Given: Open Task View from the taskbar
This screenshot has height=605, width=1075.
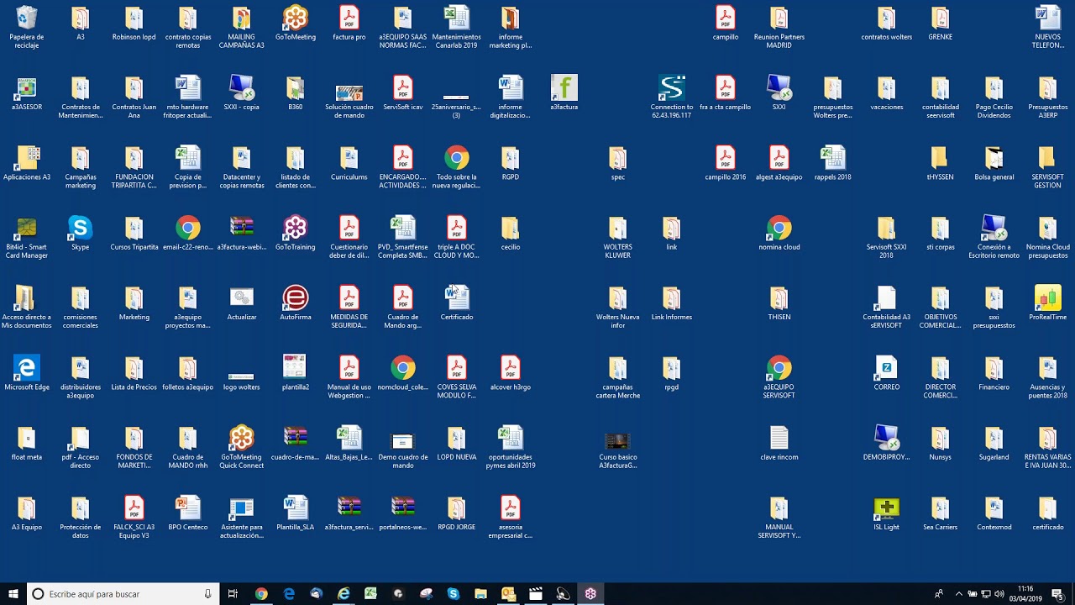Looking at the screenshot, I should (x=233, y=594).
